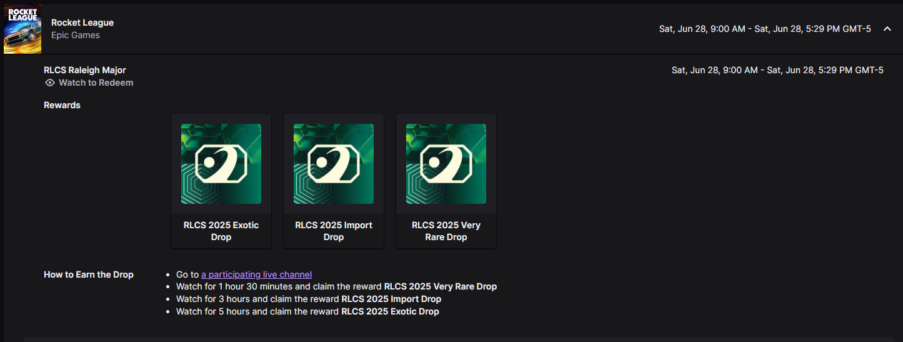903x342 pixels.
Task: Click the Watch to Redeem label
Action: (96, 83)
